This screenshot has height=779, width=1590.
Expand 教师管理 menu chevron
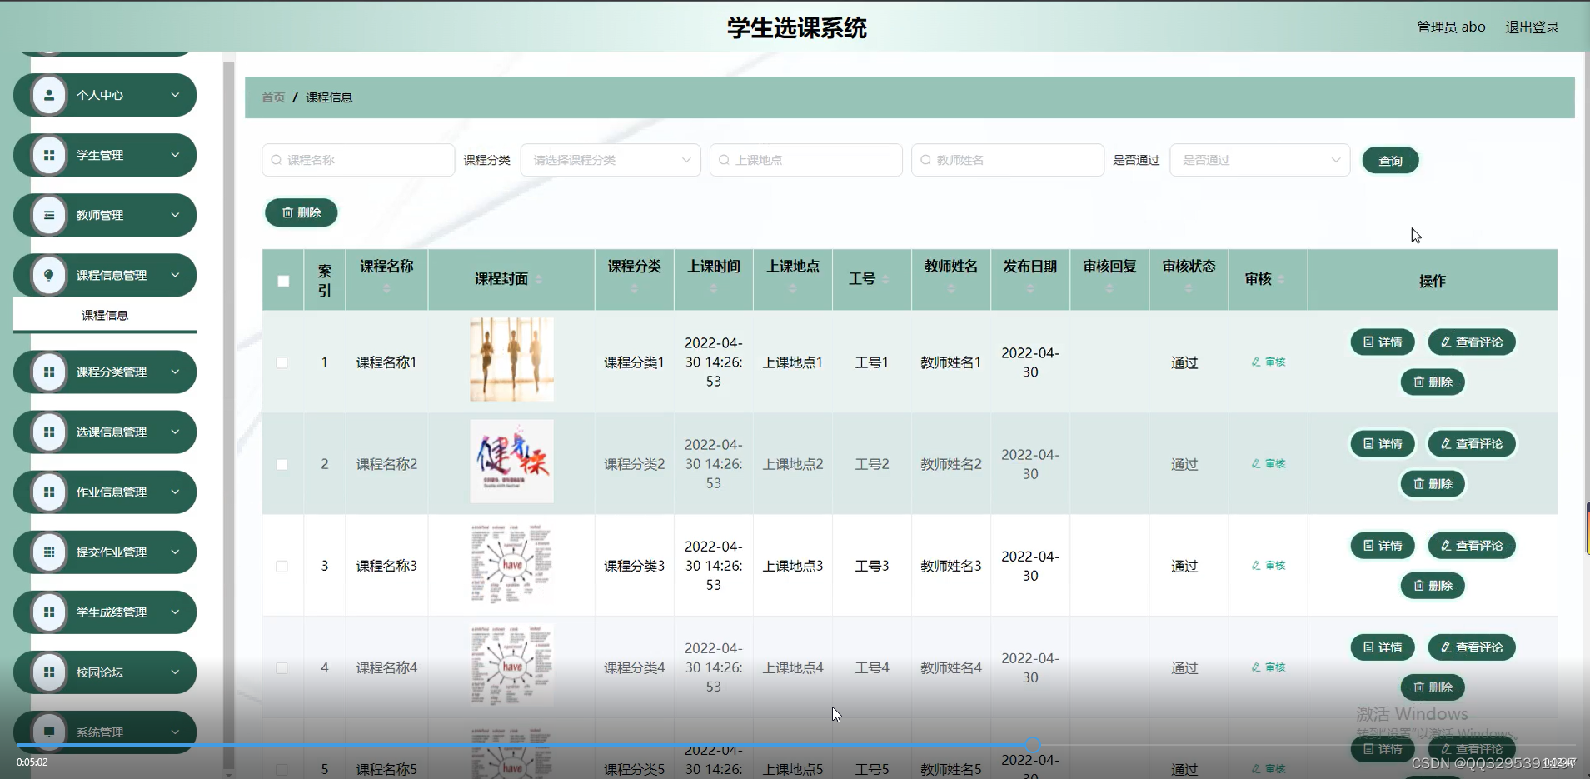point(175,215)
